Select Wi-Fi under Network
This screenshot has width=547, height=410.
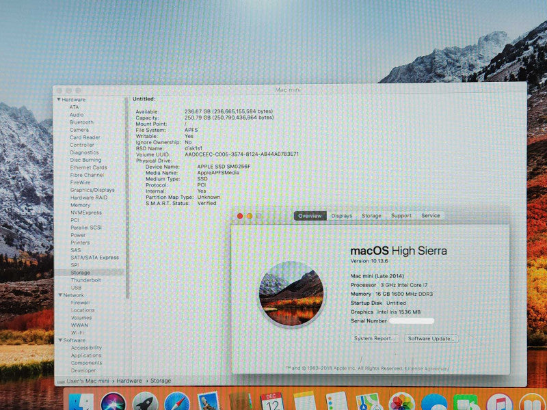coord(78,333)
